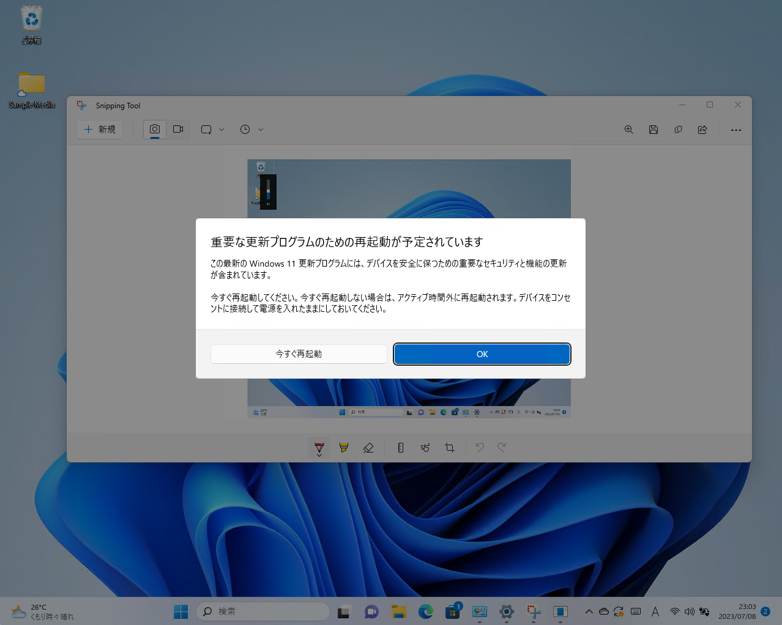Expand the pen color and size options
This screenshot has height=625, width=782.
319,455
